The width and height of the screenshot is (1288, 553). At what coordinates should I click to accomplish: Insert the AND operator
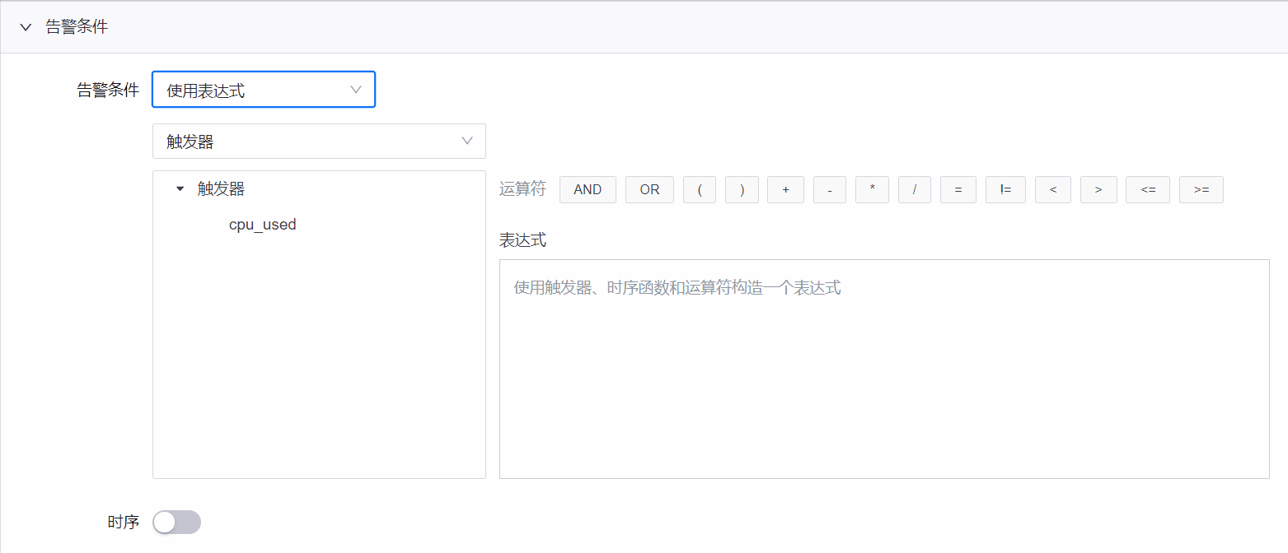coord(588,189)
